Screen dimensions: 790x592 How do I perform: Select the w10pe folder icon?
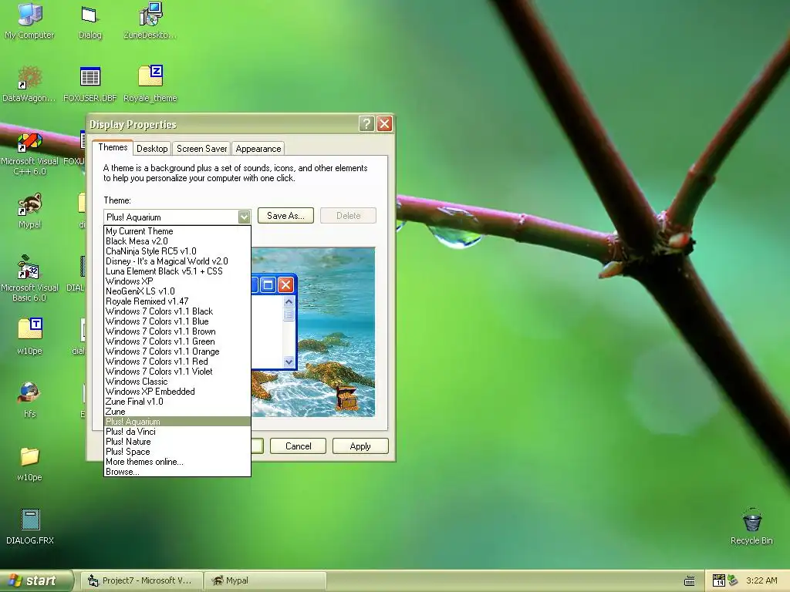29,463
